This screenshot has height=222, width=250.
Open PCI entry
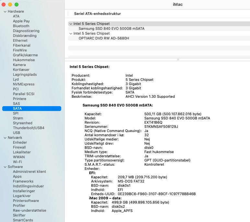click(x=16, y=89)
